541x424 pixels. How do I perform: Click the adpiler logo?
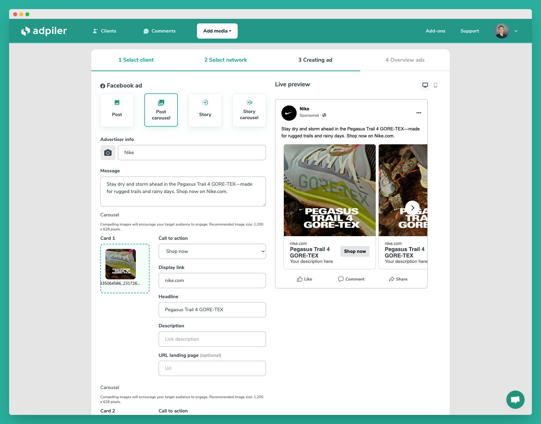click(44, 31)
